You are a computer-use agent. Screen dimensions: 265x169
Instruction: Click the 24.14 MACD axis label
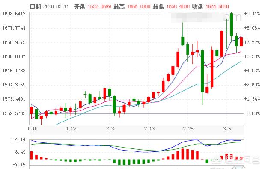click(19, 140)
